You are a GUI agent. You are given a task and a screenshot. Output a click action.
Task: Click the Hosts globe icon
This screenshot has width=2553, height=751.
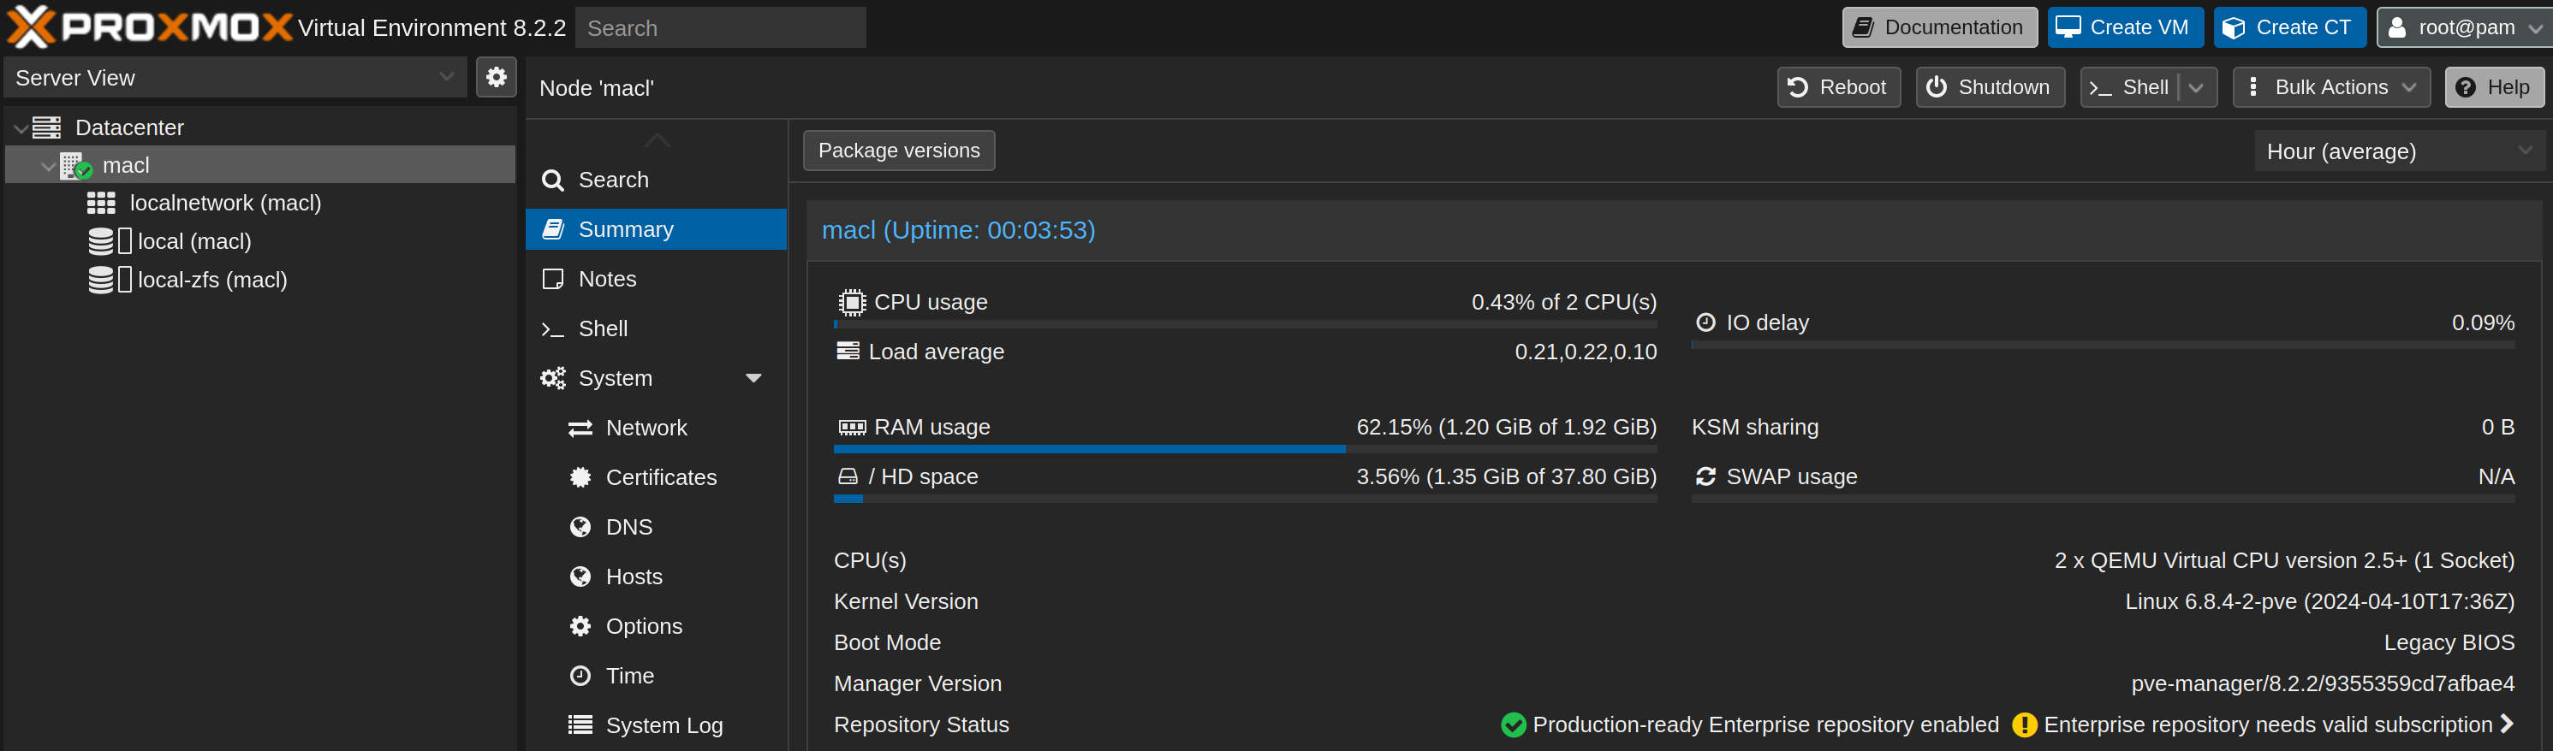click(x=580, y=577)
